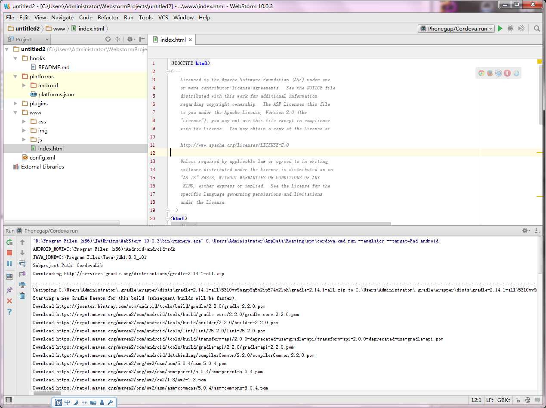This screenshot has height=408, width=546.
Task: Open the Refactor menu
Action: pyautogui.click(x=108, y=18)
